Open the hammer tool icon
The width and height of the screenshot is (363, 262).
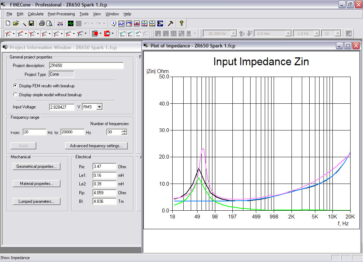tap(170, 23)
